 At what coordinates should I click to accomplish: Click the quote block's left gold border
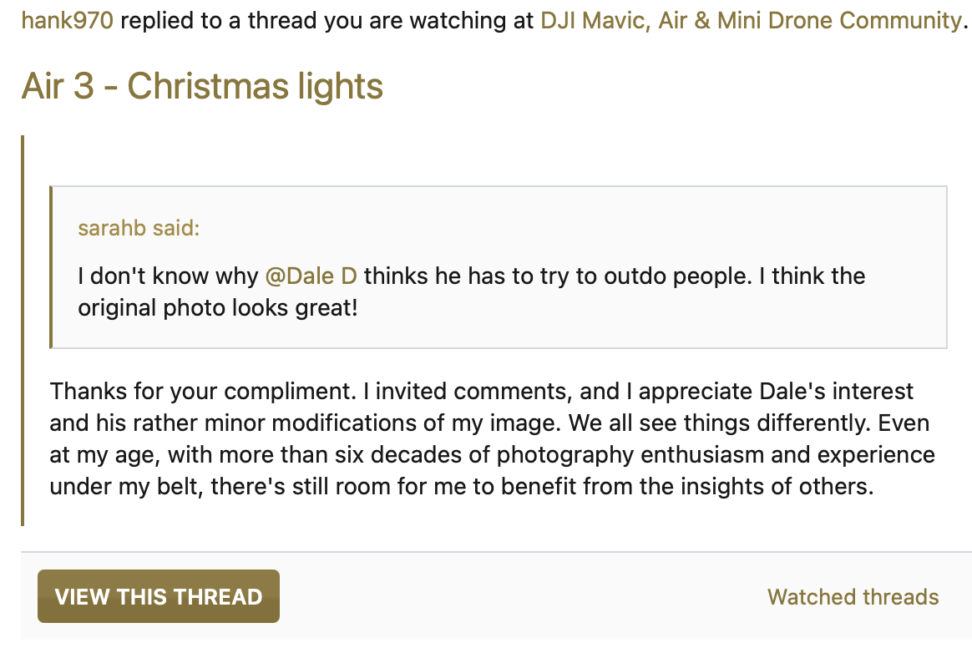[51, 266]
